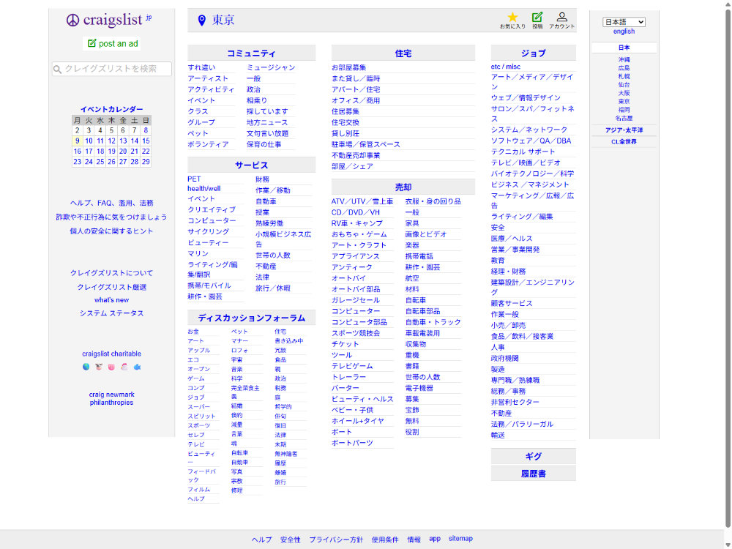
Task: Select 大阪 from the region list
Action: coord(624,94)
